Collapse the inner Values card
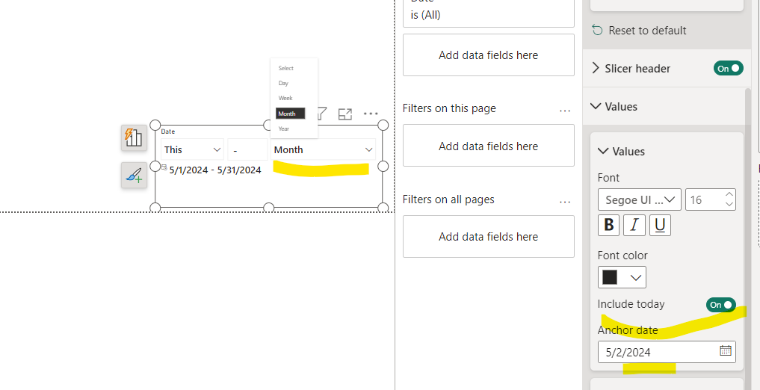Screen dimensions: 760x390 click(603, 151)
